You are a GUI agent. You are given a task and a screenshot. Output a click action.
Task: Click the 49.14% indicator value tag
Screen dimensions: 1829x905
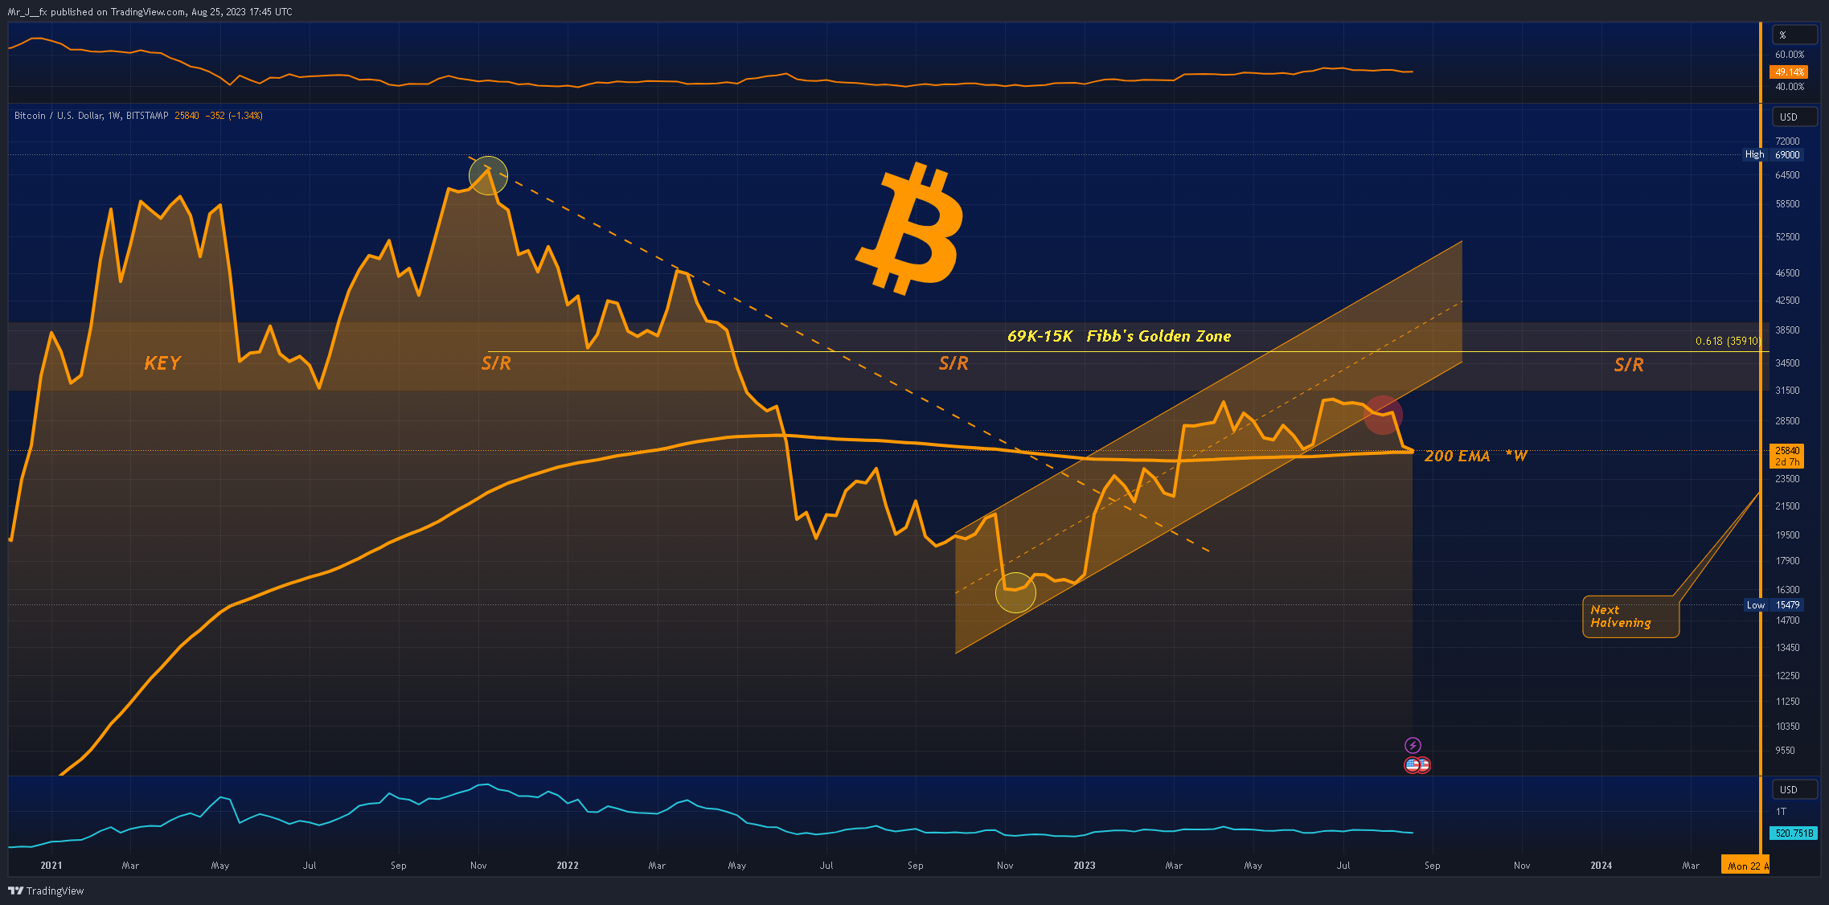click(1790, 72)
